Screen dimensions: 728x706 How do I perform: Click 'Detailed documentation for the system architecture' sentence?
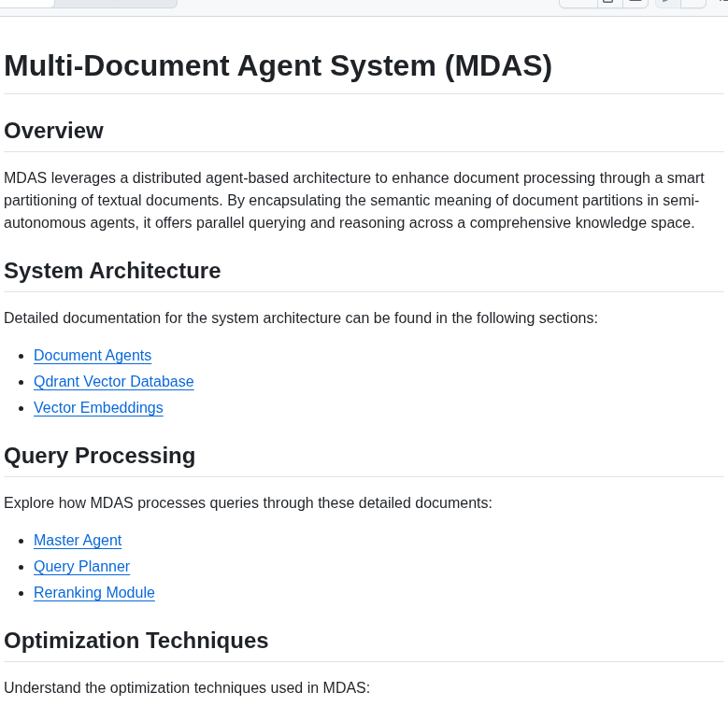(x=301, y=318)
